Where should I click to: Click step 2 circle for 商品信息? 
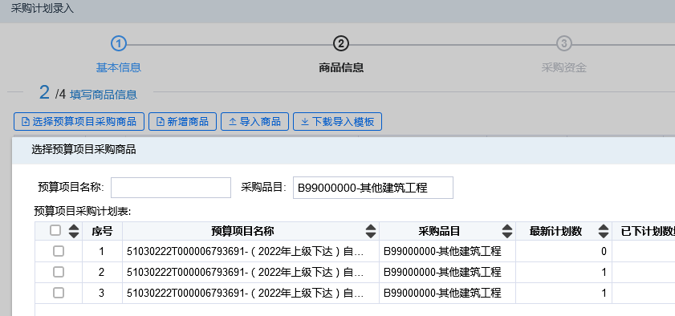[341, 43]
